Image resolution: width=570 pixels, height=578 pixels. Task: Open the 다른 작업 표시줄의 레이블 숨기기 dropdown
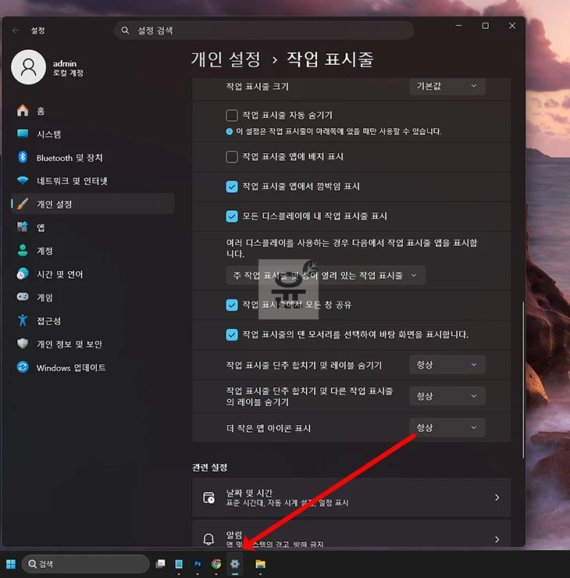tap(447, 396)
